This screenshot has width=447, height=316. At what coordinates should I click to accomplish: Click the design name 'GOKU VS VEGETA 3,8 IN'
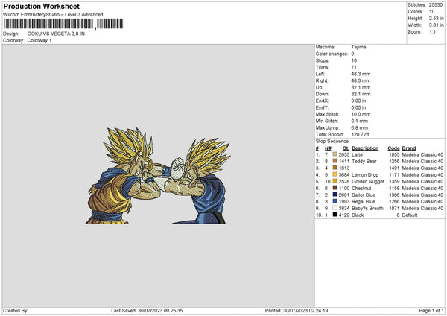56,34
